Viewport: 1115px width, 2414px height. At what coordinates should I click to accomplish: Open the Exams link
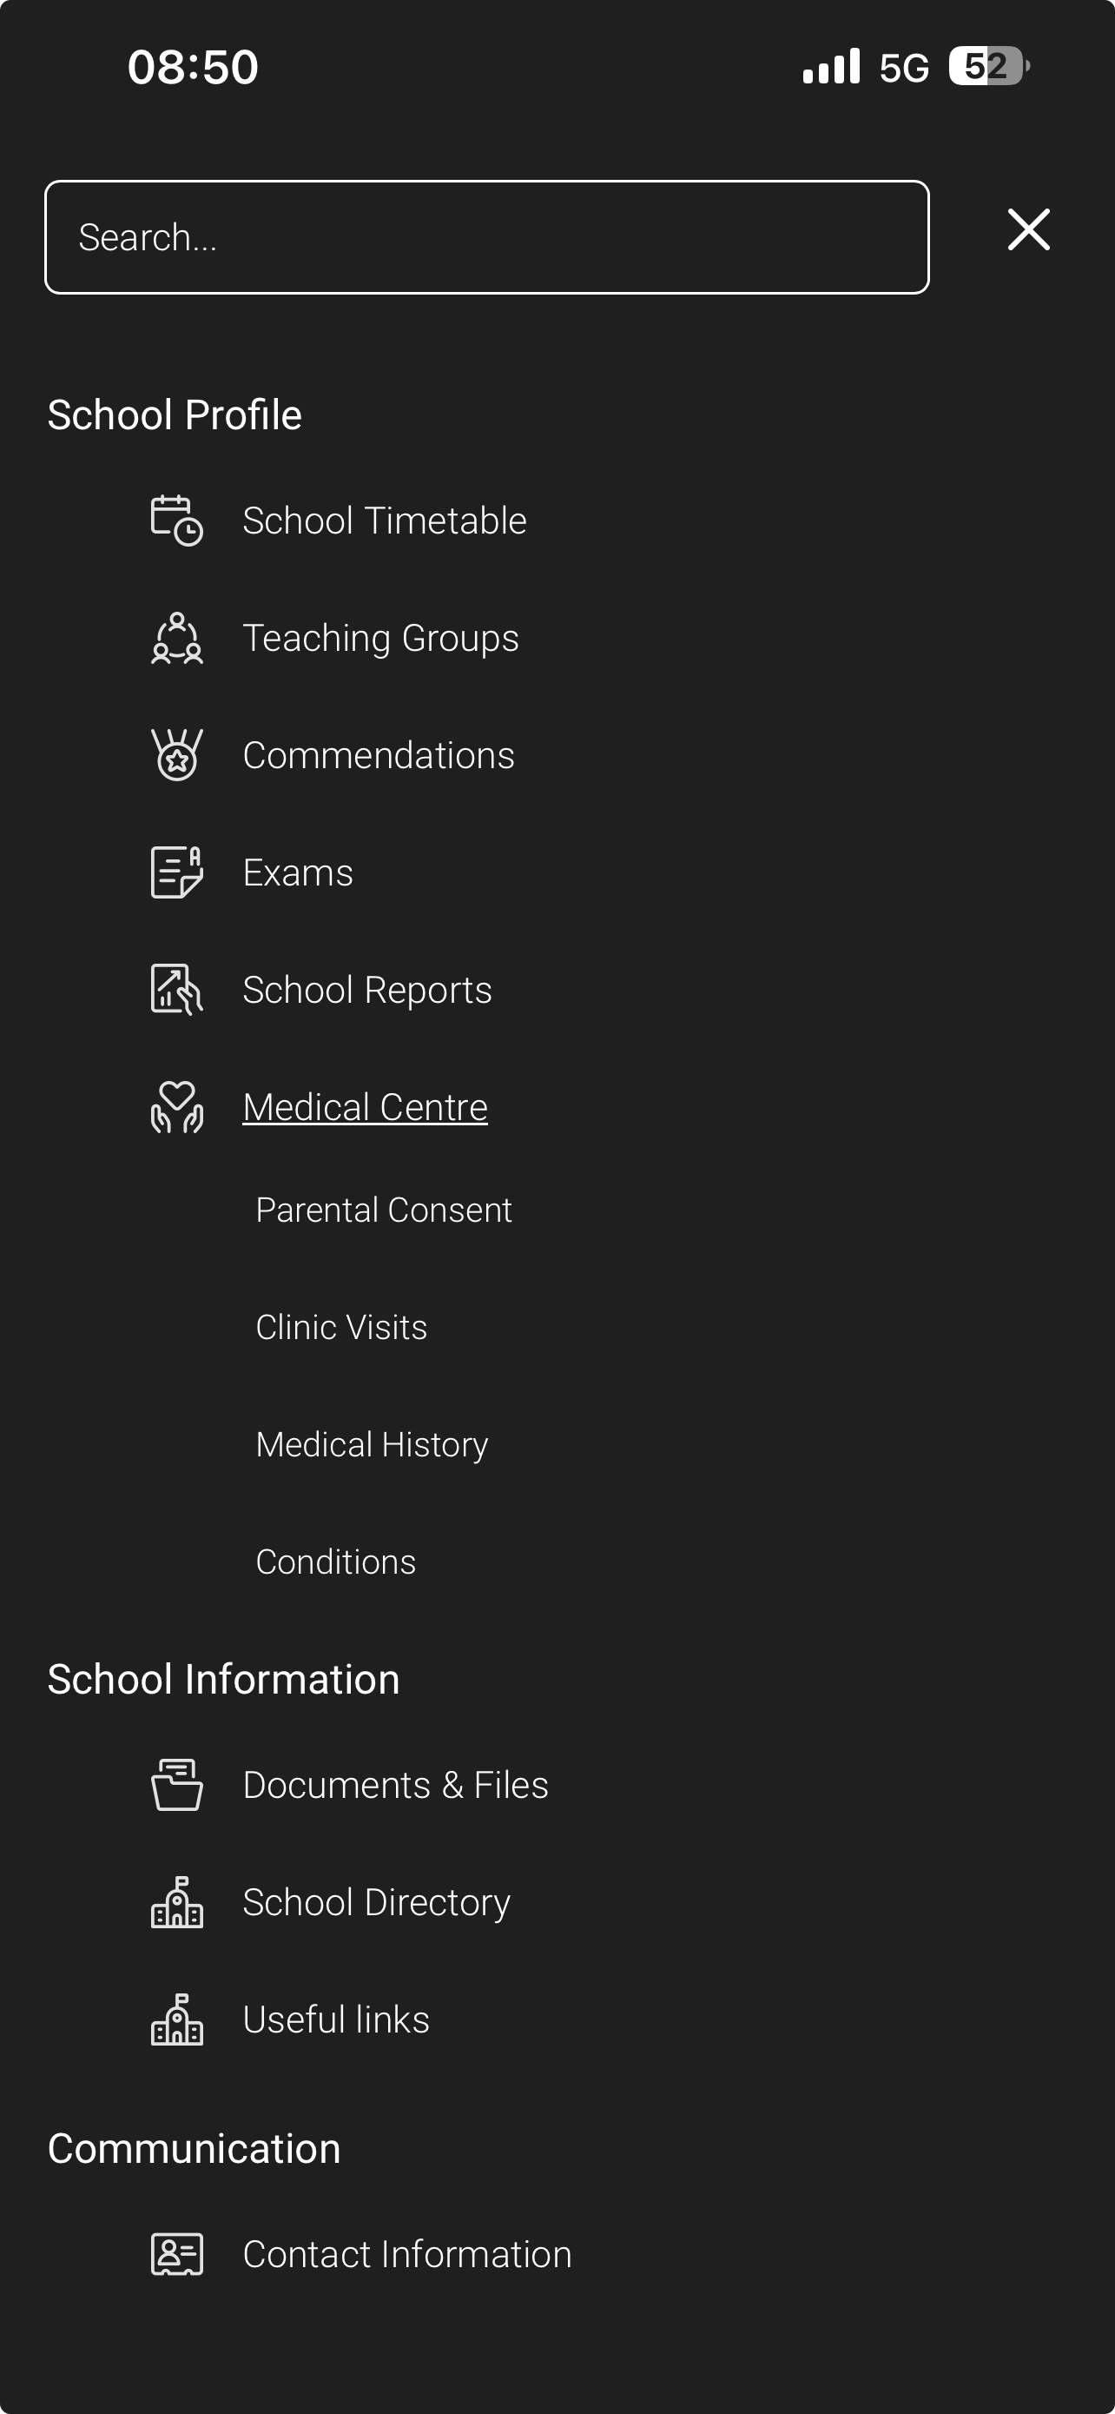(x=298, y=872)
